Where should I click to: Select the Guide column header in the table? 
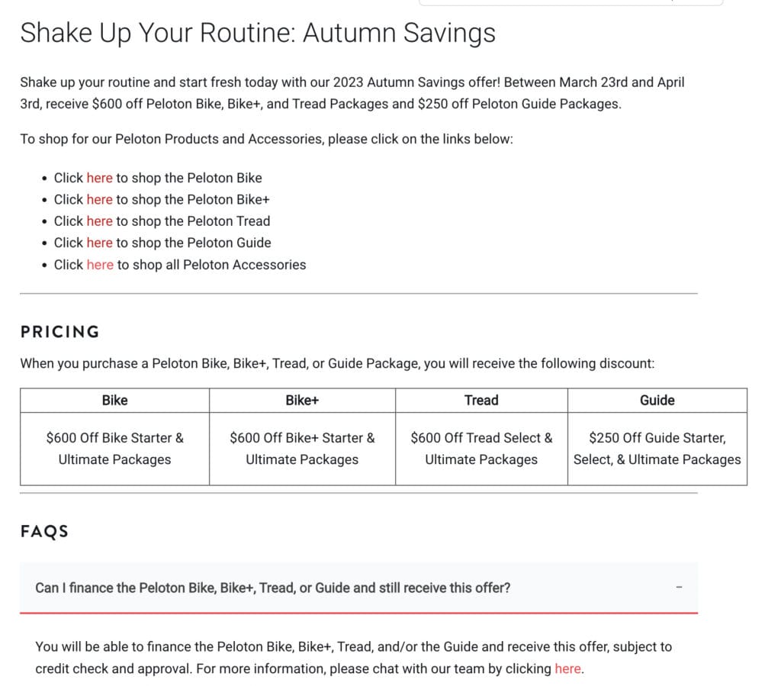click(x=657, y=401)
